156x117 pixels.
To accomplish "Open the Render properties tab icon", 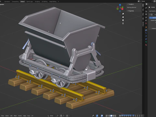I will click(x=146, y=11).
